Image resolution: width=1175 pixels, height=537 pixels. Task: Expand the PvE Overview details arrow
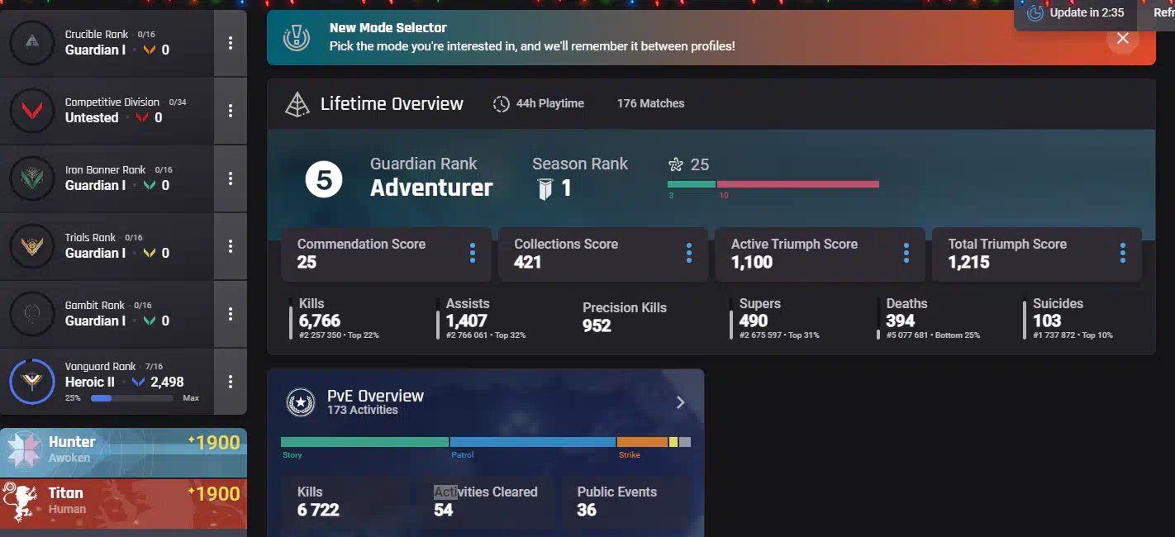click(681, 402)
